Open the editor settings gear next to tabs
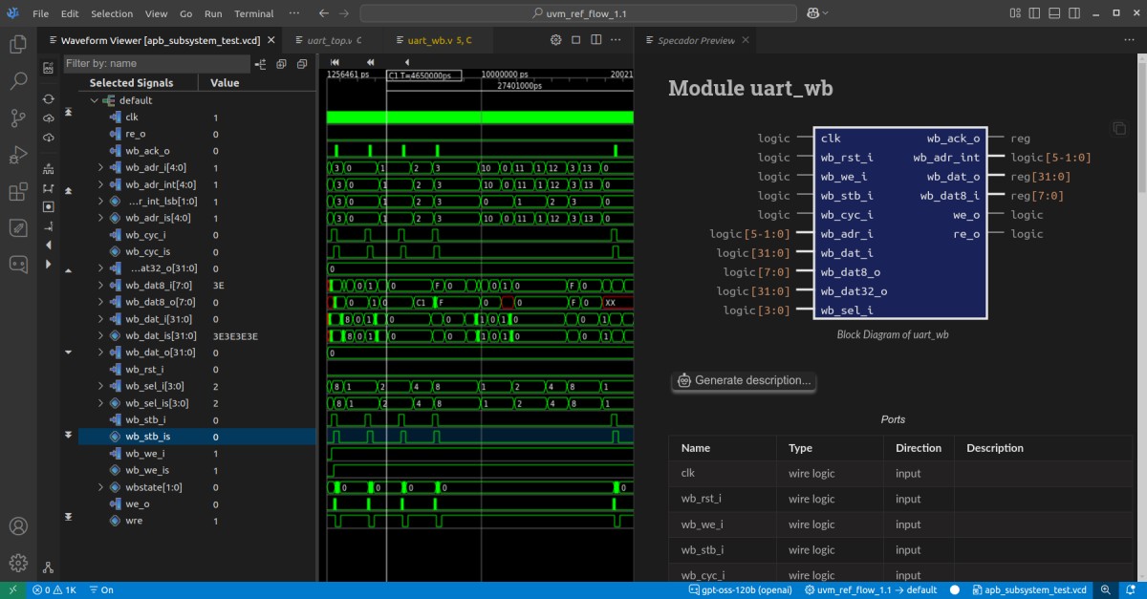Image resolution: width=1147 pixels, height=599 pixels. (x=555, y=40)
